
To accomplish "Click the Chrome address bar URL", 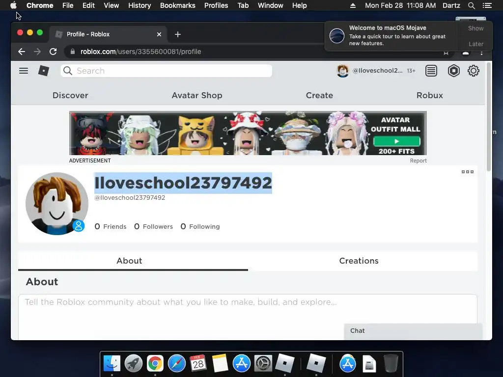I will (140, 52).
